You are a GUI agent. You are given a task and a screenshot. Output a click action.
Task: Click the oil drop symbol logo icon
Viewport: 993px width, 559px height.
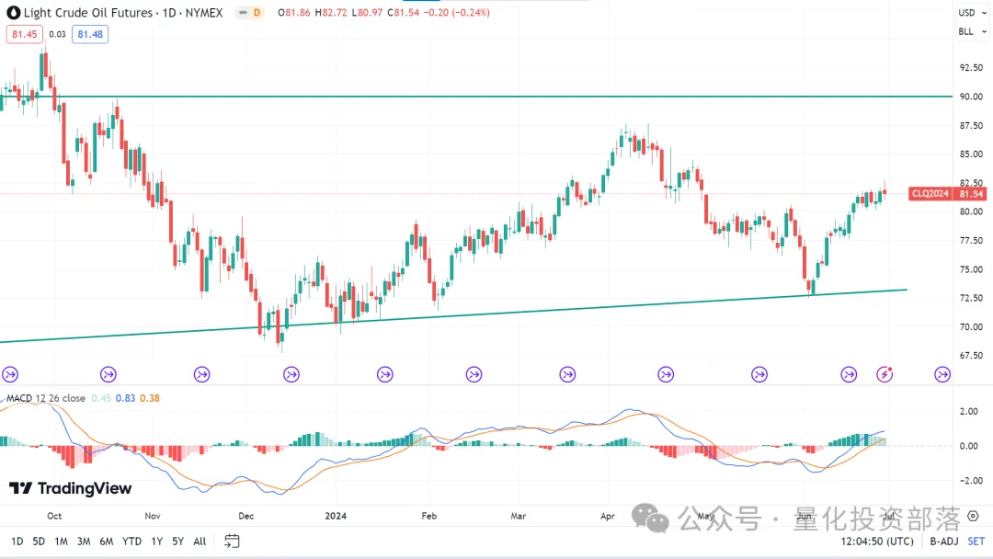13,13
